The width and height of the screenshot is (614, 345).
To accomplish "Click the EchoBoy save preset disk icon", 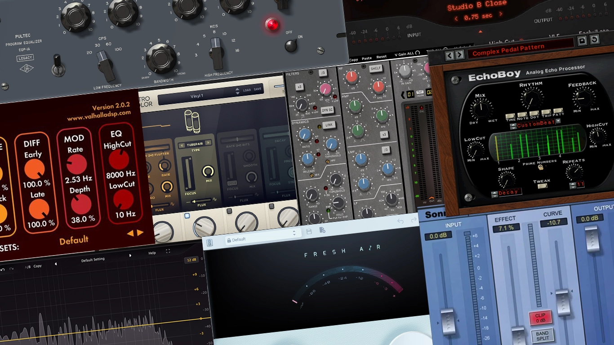I will coord(582,41).
